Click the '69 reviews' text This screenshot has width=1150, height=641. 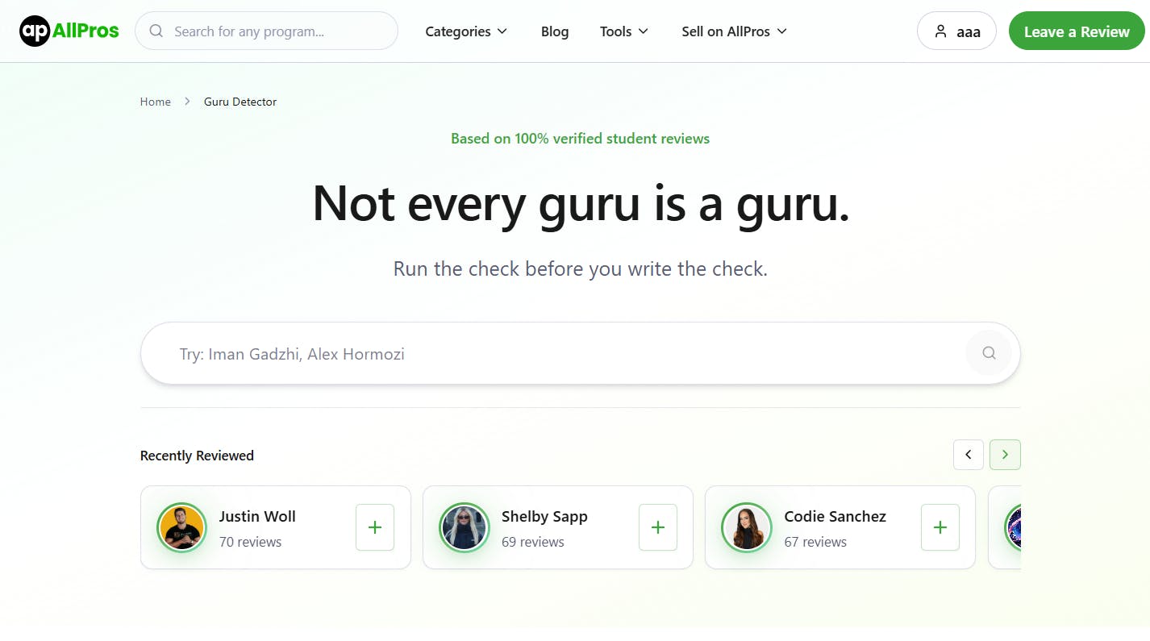tap(533, 542)
